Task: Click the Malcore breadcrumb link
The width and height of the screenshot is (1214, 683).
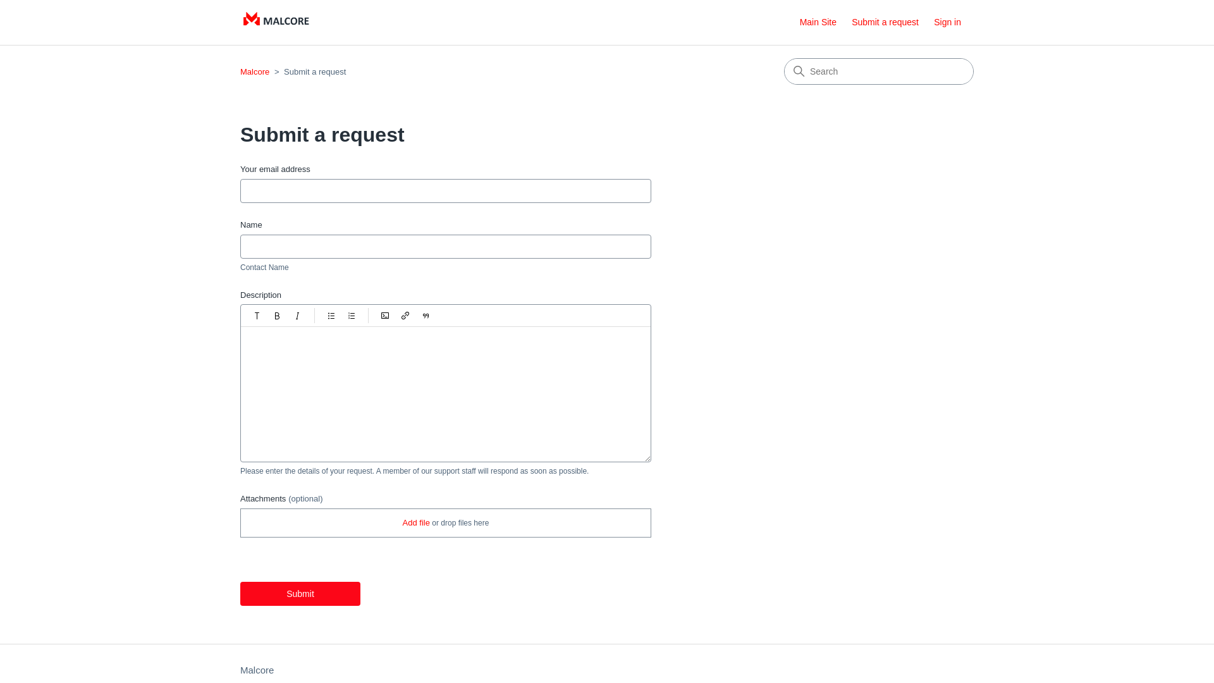Action: coord(254,71)
